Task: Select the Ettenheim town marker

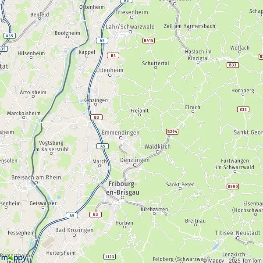Action: pos(110,75)
